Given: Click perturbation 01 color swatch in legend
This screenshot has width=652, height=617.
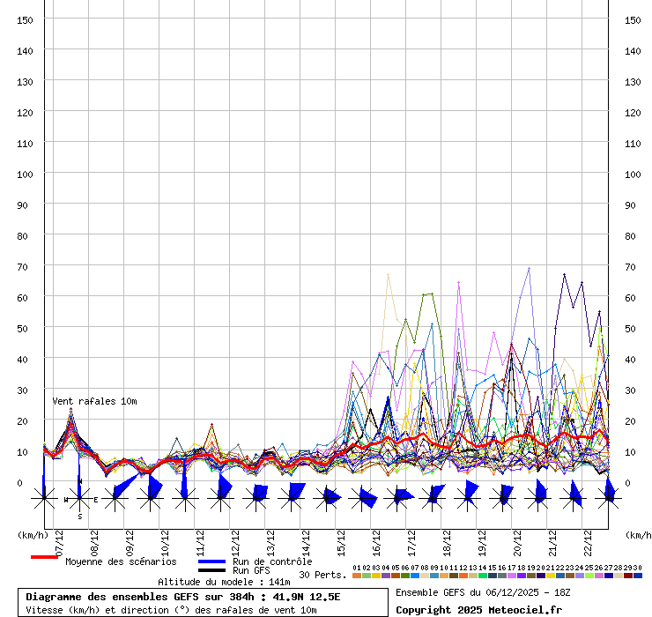Looking at the screenshot, I should tap(357, 576).
